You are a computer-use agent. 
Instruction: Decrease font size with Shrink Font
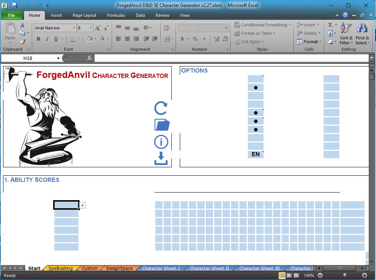(106, 28)
